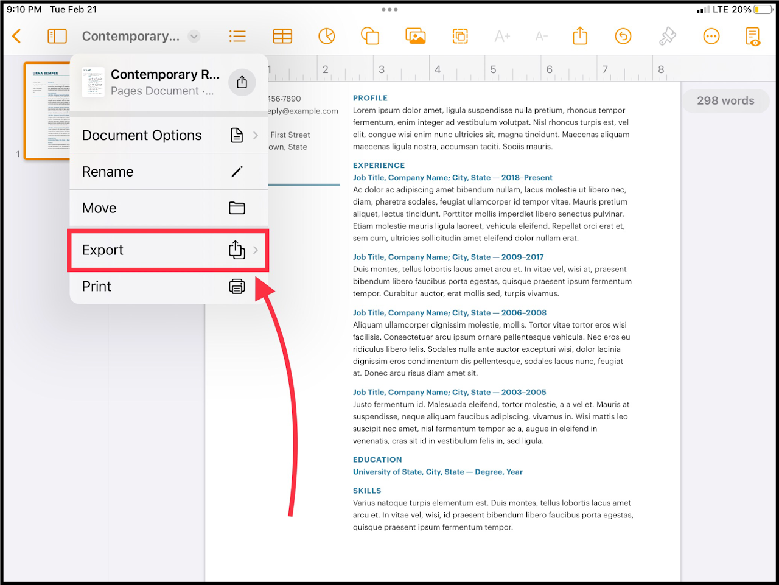779x585 pixels.
Task: Tap the Rename pencil icon
Action: click(x=237, y=172)
